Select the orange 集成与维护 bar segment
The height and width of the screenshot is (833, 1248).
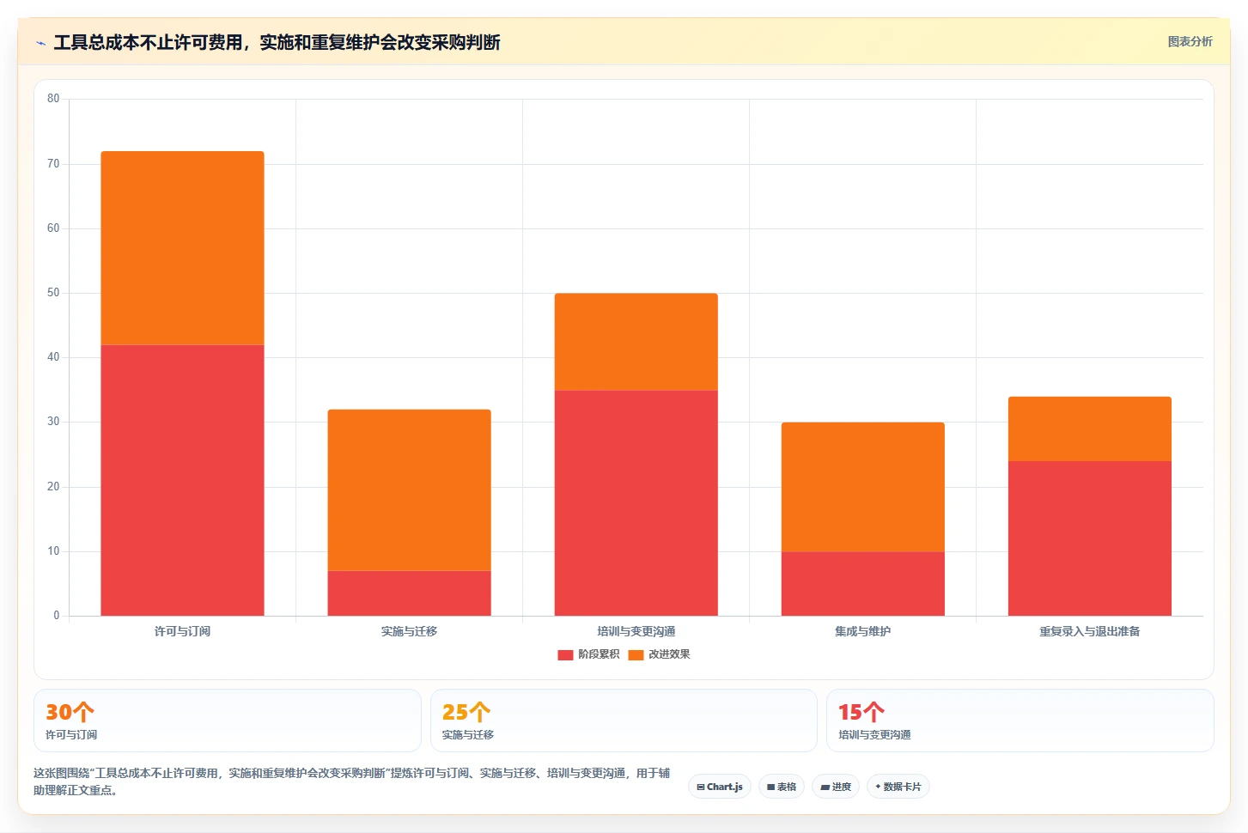pyautogui.click(x=862, y=487)
